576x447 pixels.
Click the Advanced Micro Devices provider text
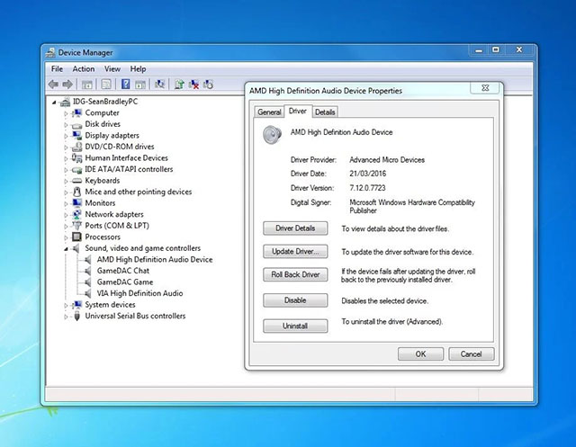[x=387, y=160]
